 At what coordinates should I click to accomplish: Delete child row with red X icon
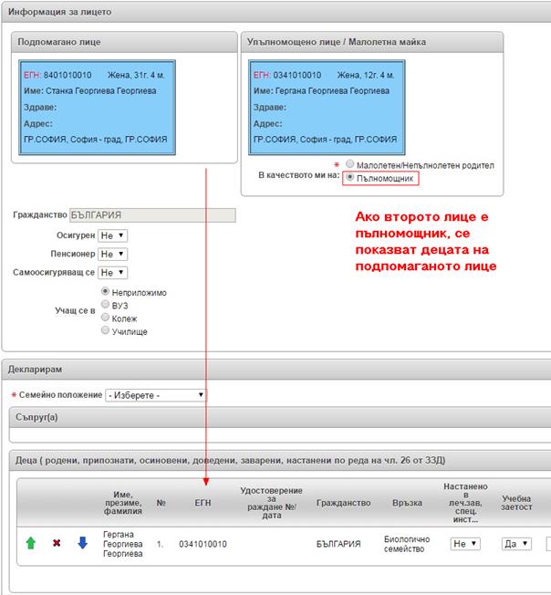pos(57,543)
